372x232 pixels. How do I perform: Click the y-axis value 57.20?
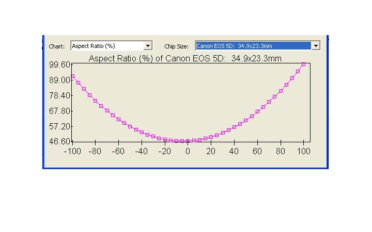pyautogui.click(x=59, y=126)
